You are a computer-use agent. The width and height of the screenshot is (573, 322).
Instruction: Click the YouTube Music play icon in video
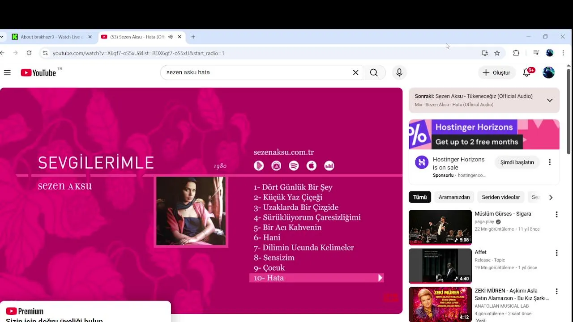coord(259,166)
